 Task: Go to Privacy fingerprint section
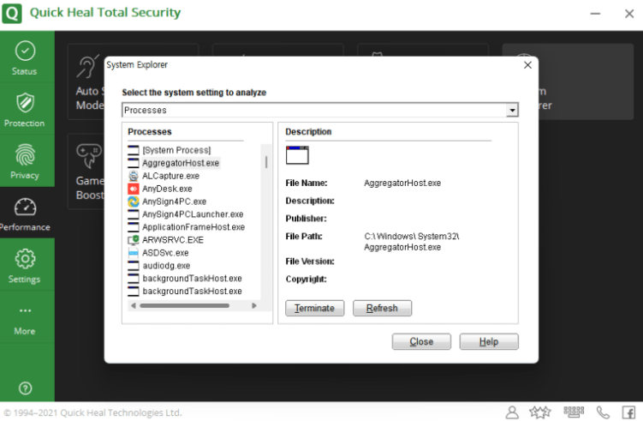pos(25,160)
